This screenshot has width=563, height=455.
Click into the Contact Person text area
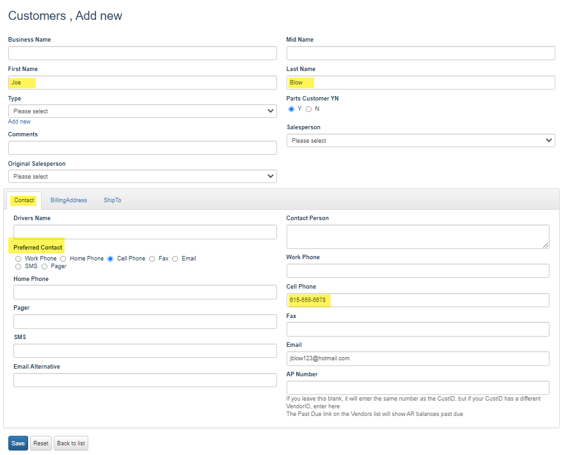pyautogui.click(x=418, y=237)
